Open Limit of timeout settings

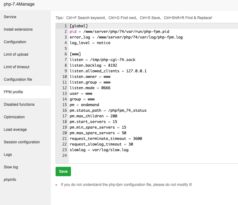tap(17, 67)
